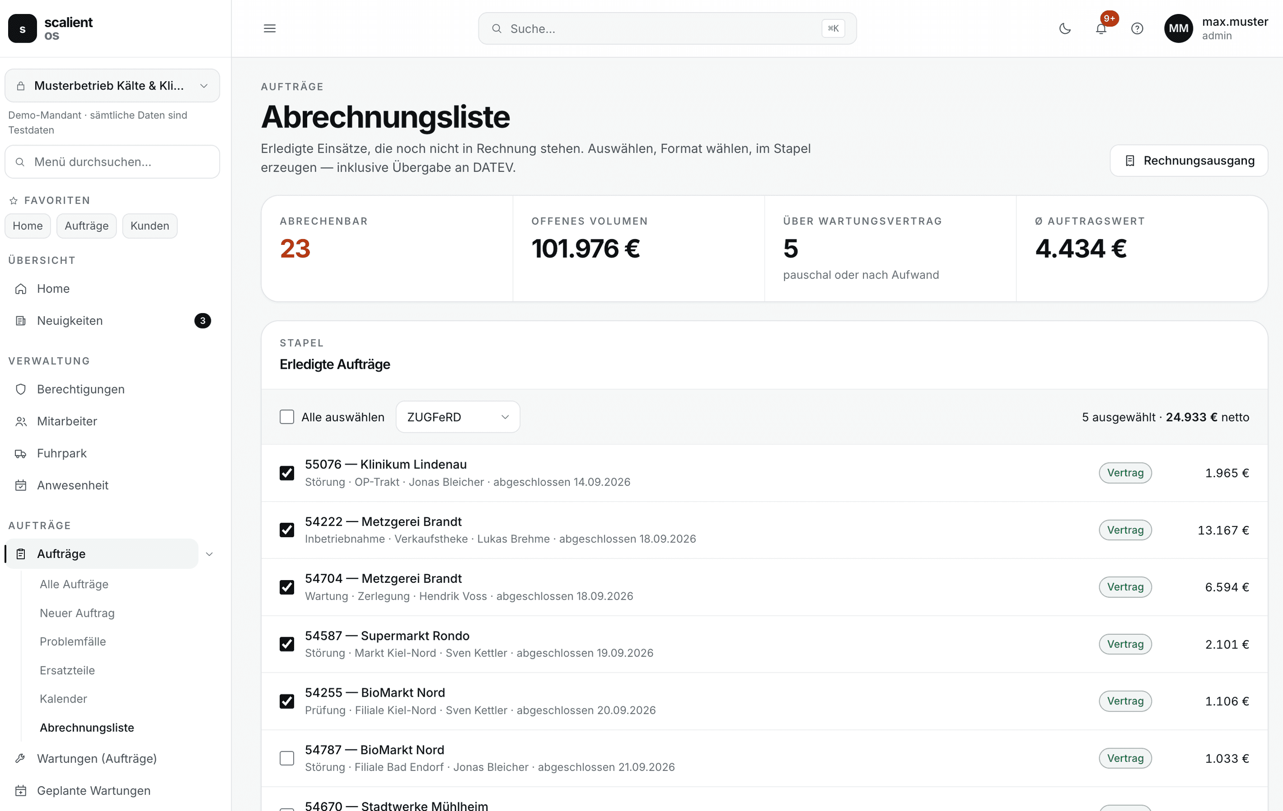This screenshot has height=811, width=1283.
Task: Check order 54787 BioMarkt Nord
Action: (x=287, y=758)
